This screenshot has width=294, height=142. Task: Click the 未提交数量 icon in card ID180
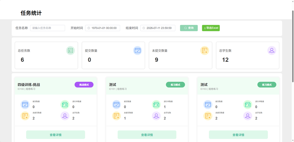(25, 116)
